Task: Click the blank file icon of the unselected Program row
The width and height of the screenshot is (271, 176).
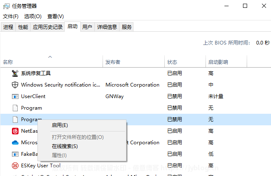Action: click(x=15, y=108)
